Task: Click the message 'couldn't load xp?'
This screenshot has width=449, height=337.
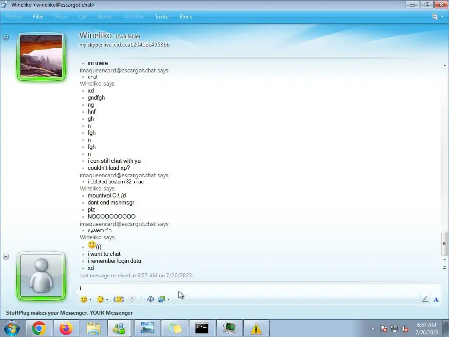Action: point(109,168)
